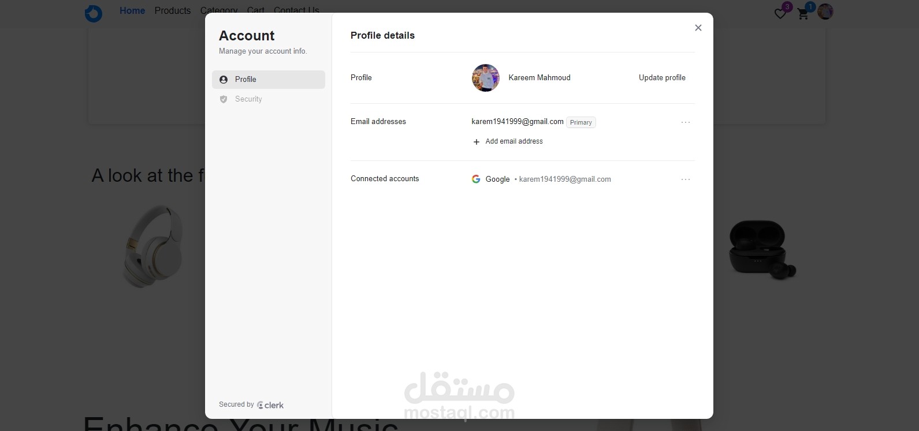This screenshot has width=919, height=431.
Task: Open Products in navigation bar
Action: click(172, 10)
